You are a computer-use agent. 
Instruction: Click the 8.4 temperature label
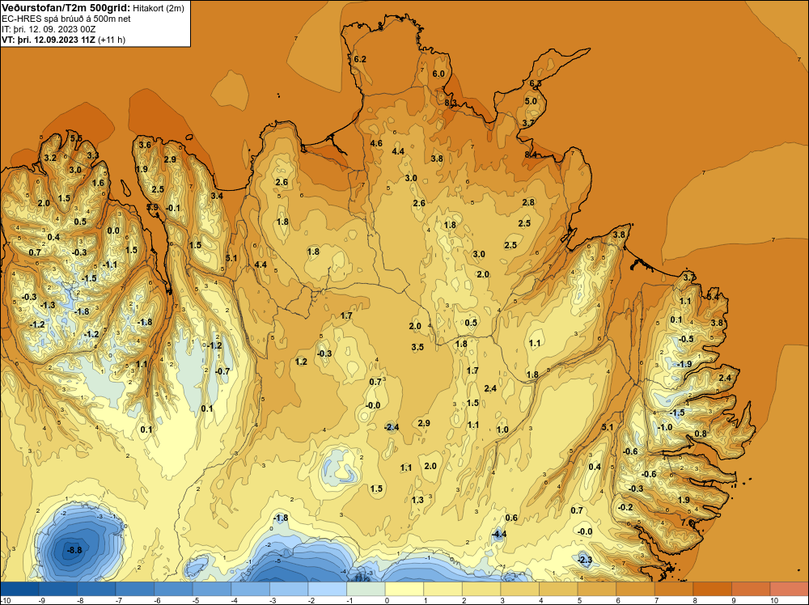coord(531,154)
